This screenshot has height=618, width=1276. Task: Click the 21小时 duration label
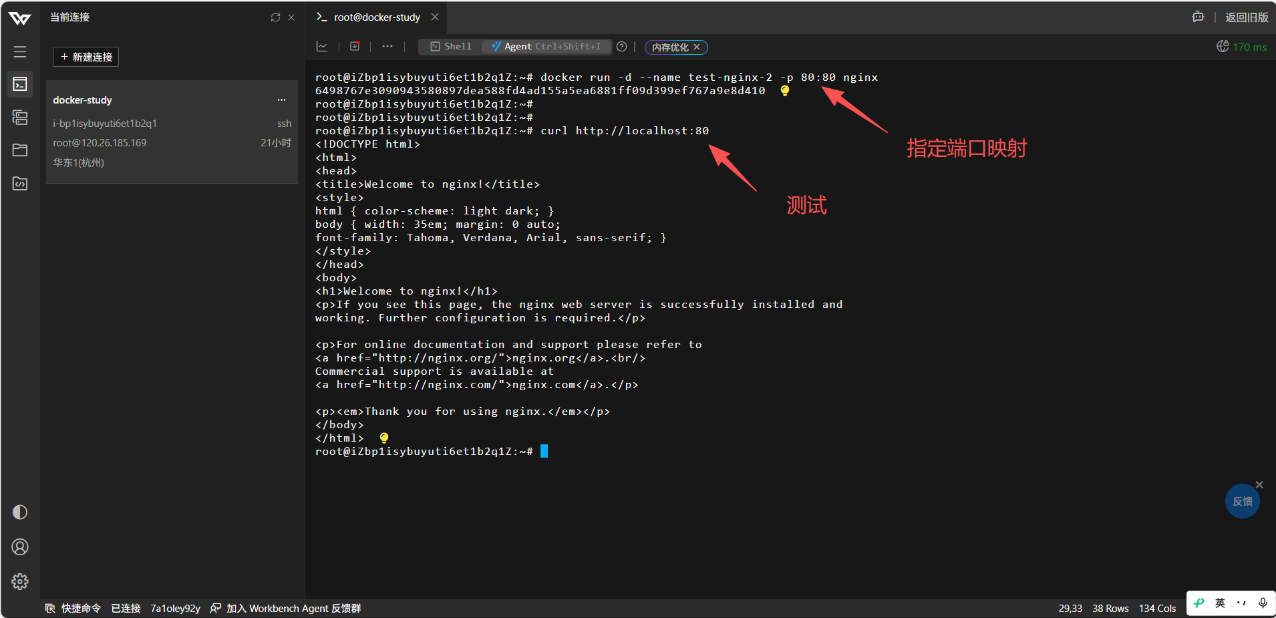pos(276,143)
